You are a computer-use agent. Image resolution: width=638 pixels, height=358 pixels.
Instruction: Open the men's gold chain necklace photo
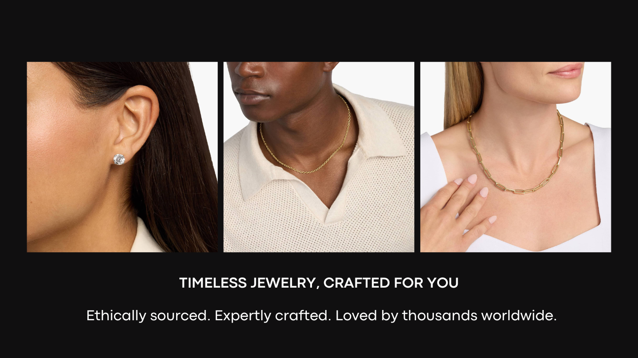(x=319, y=157)
